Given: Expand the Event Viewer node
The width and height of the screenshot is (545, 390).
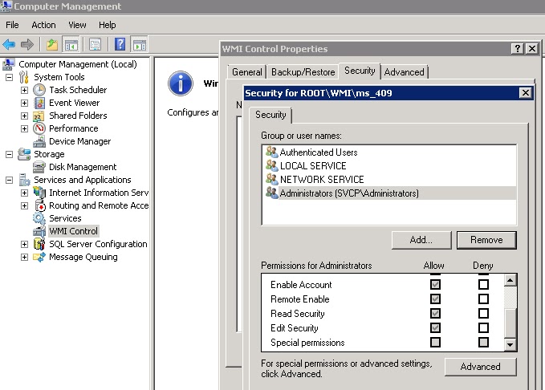Looking at the screenshot, I should 24,103.
